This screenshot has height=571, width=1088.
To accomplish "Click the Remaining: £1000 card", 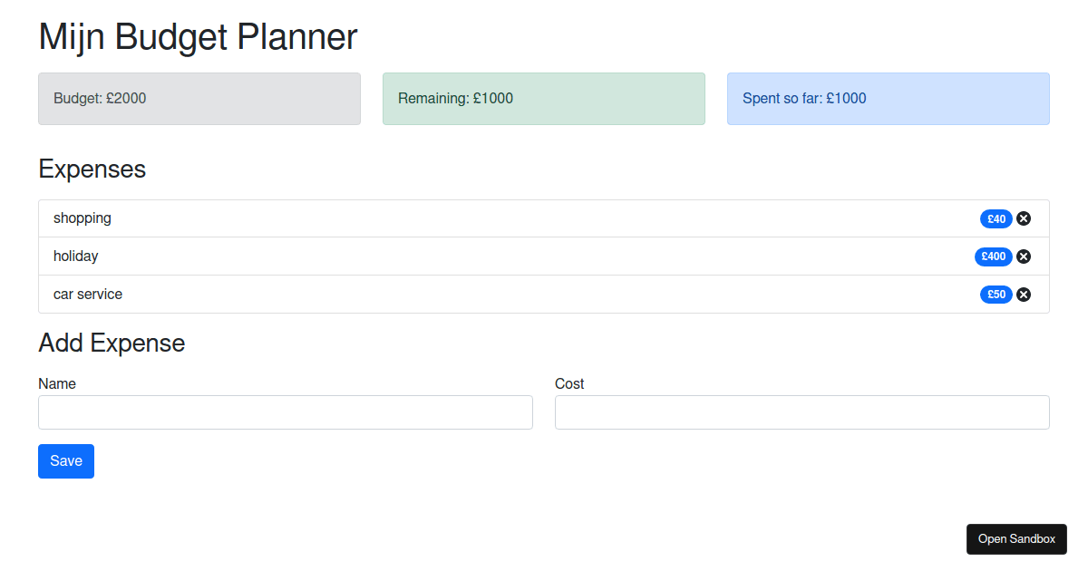I will click(x=543, y=98).
